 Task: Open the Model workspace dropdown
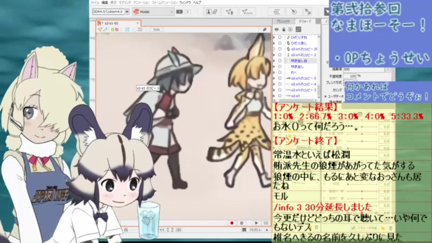click(x=153, y=12)
